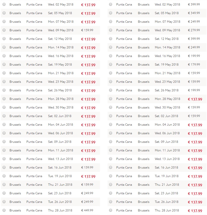This screenshot has width=207, height=215.
Task: Select outbound flight Sat. 26 May 2018
Action: pos(4,90)
